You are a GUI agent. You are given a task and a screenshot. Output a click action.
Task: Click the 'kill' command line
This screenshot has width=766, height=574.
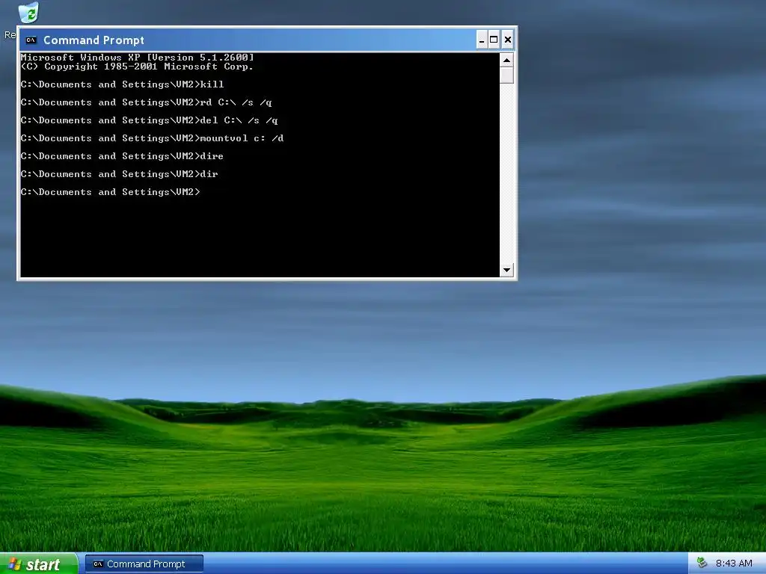click(x=122, y=84)
